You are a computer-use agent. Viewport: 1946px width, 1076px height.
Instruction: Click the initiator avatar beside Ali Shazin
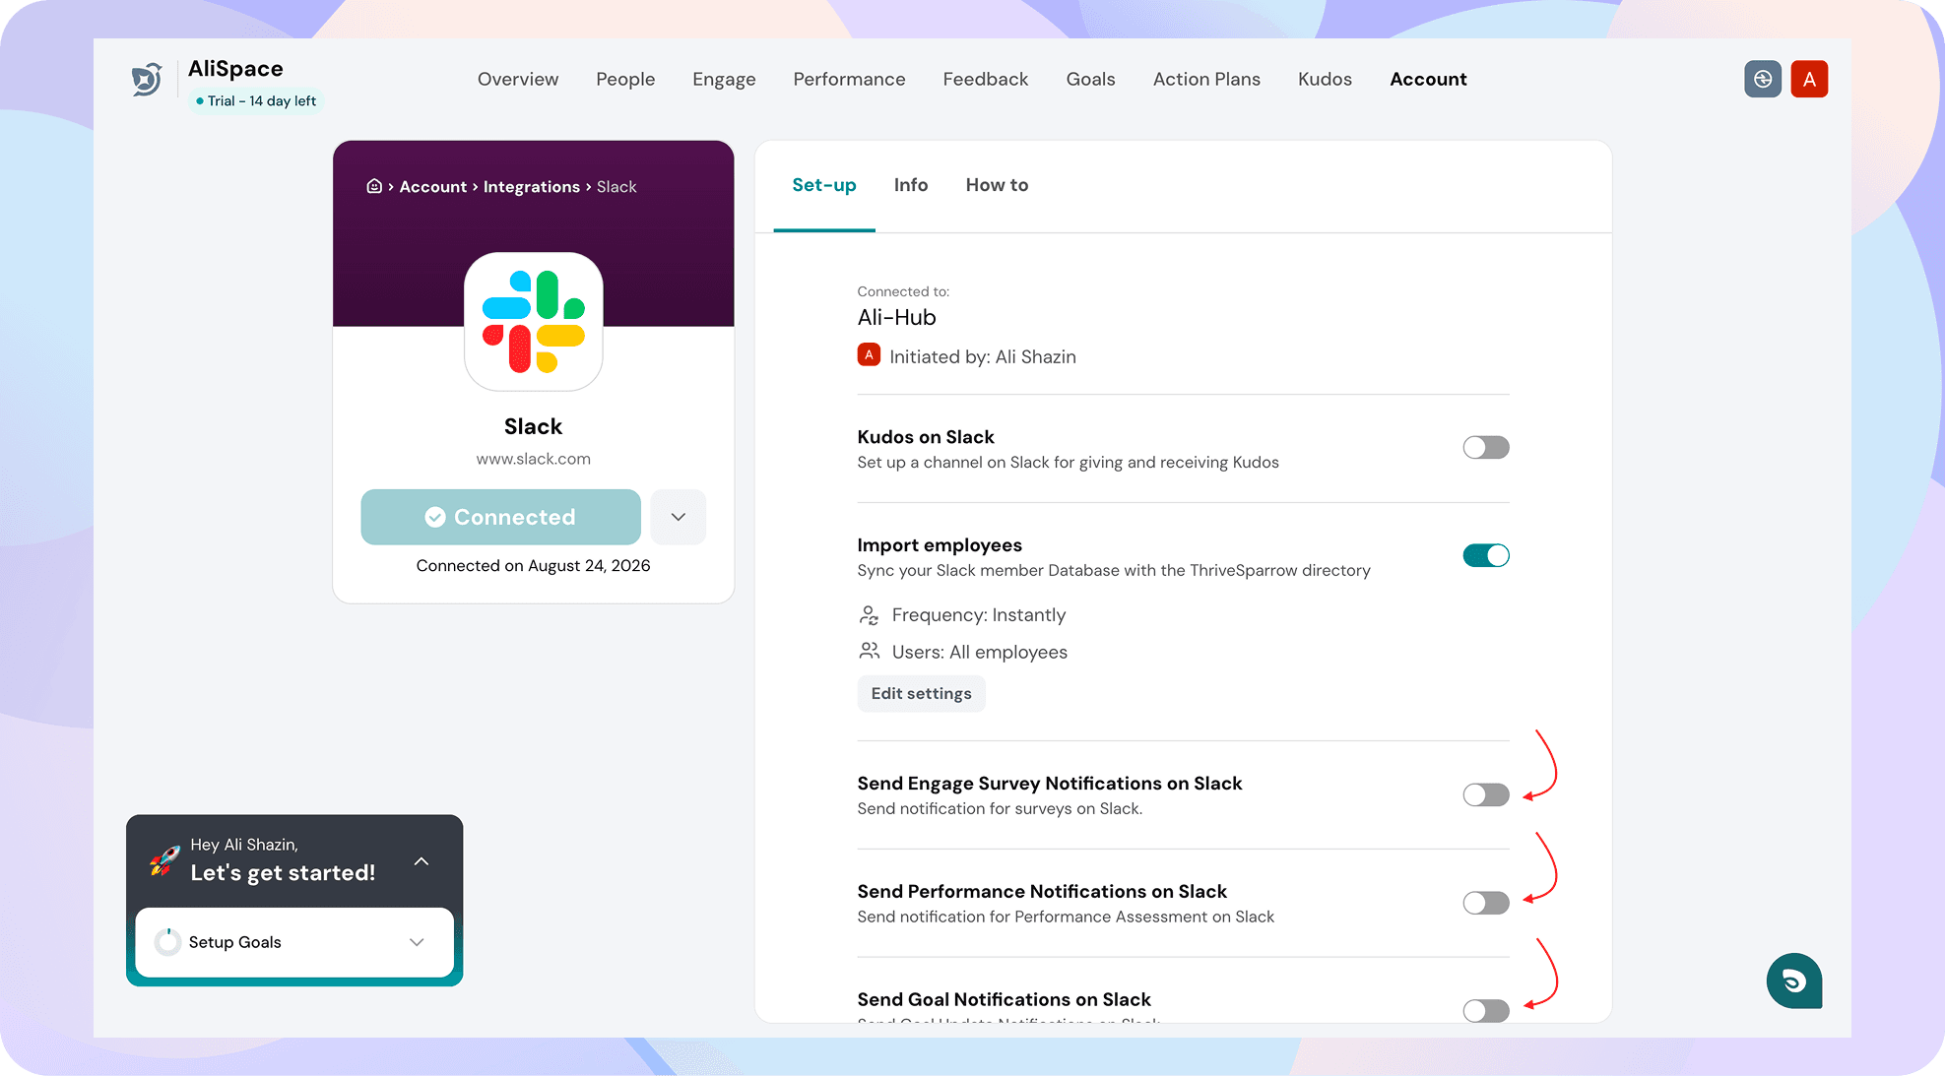tap(869, 355)
